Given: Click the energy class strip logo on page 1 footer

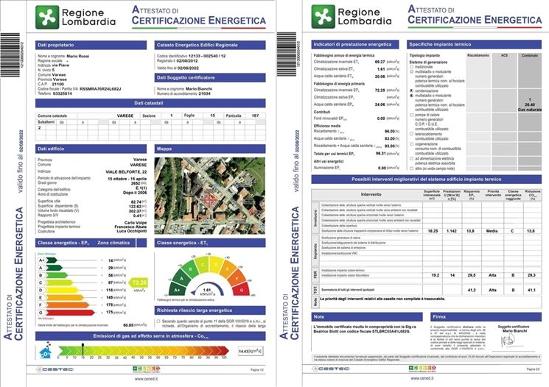Looking at the screenshot, I should point(147,369).
